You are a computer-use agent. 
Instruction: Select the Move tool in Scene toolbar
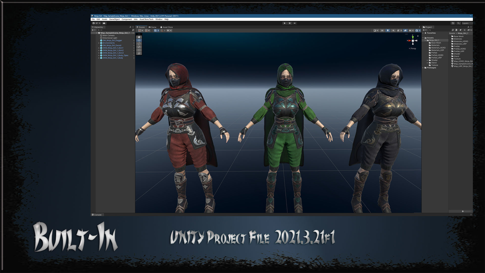pos(139,40)
